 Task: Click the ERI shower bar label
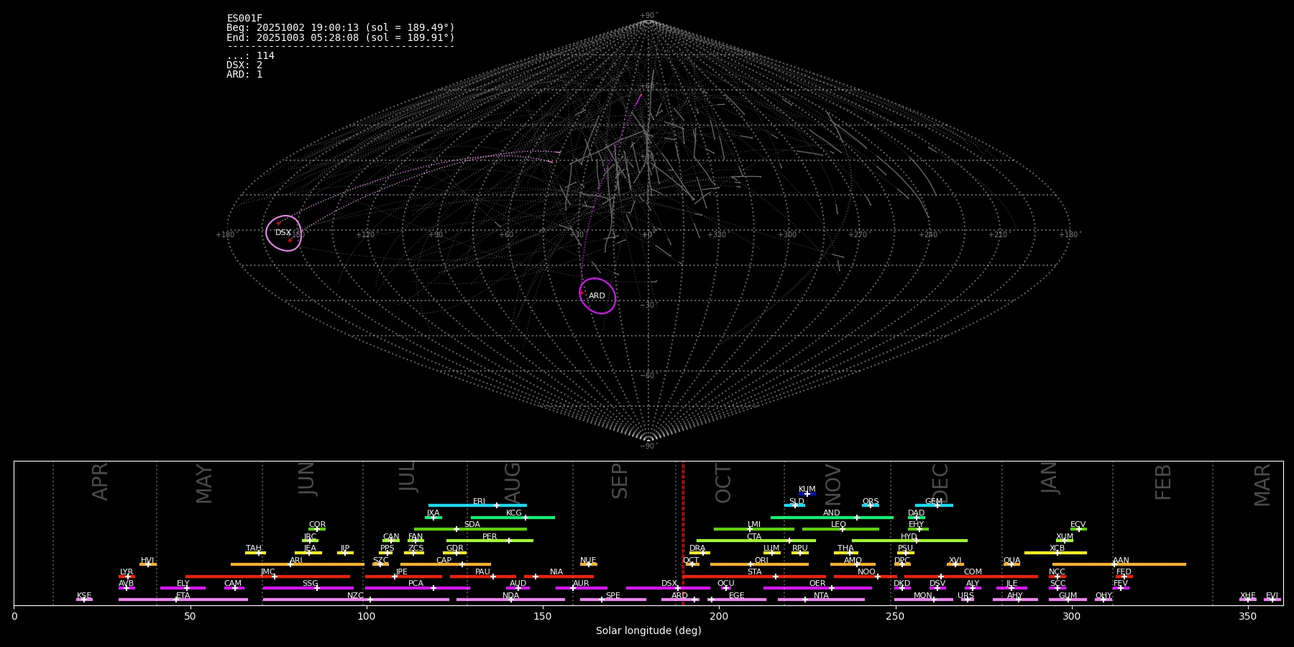[x=479, y=502]
